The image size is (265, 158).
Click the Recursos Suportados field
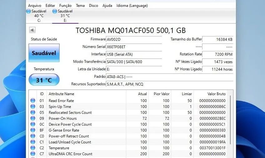click(169, 84)
